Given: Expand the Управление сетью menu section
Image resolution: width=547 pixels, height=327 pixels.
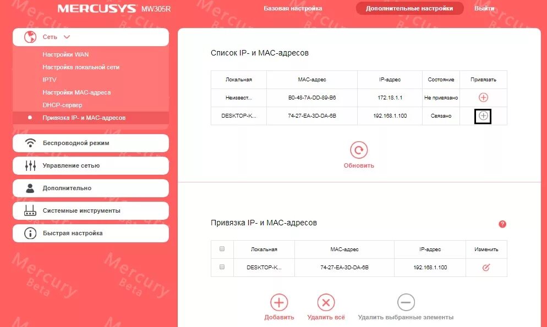Looking at the screenshot, I should pos(91,165).
